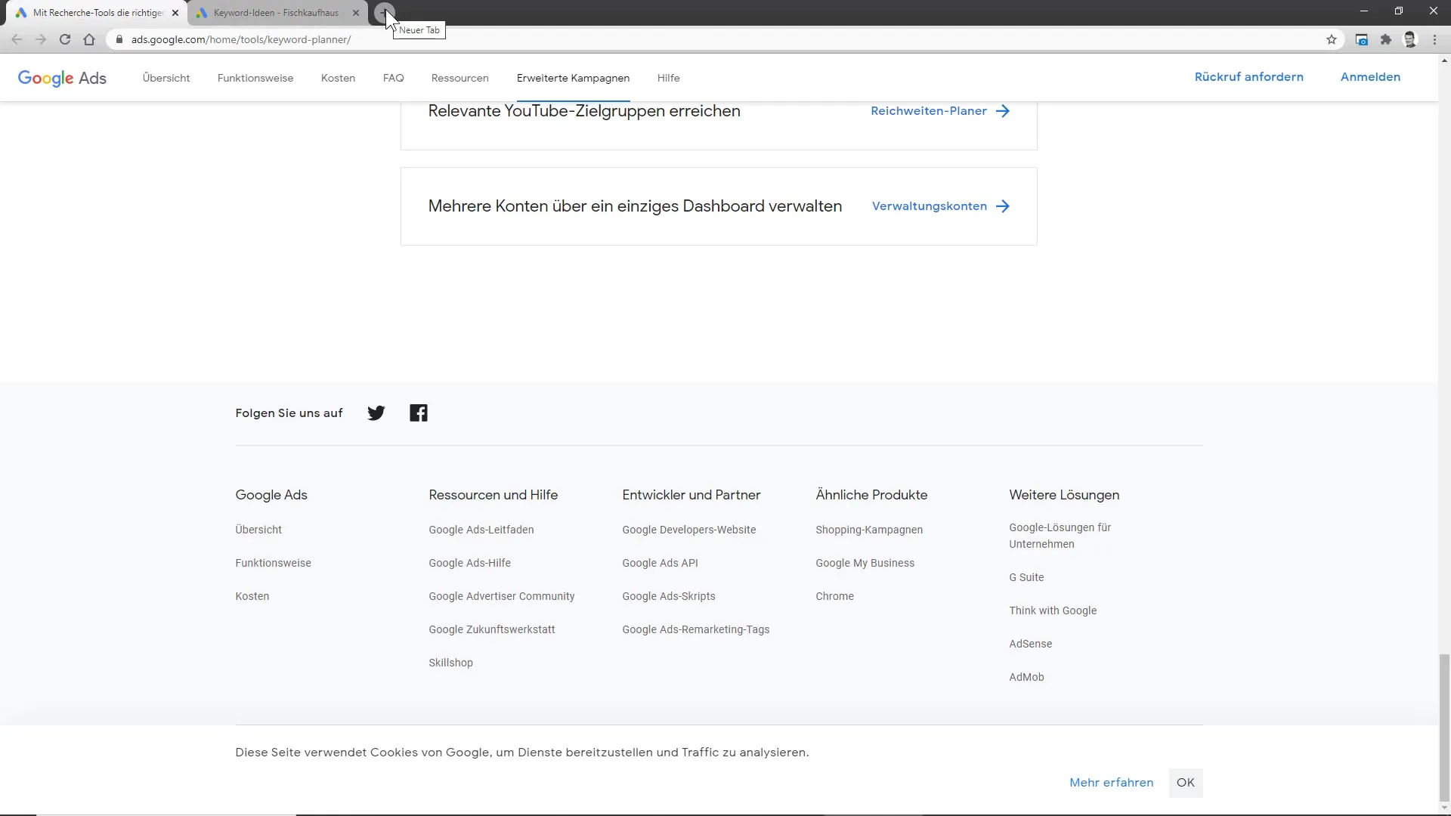The height and width of the screenshot is (816, 1451).
Task: Switch to the Mit Recherche-Tools tab
Action: tap(97, 13)
